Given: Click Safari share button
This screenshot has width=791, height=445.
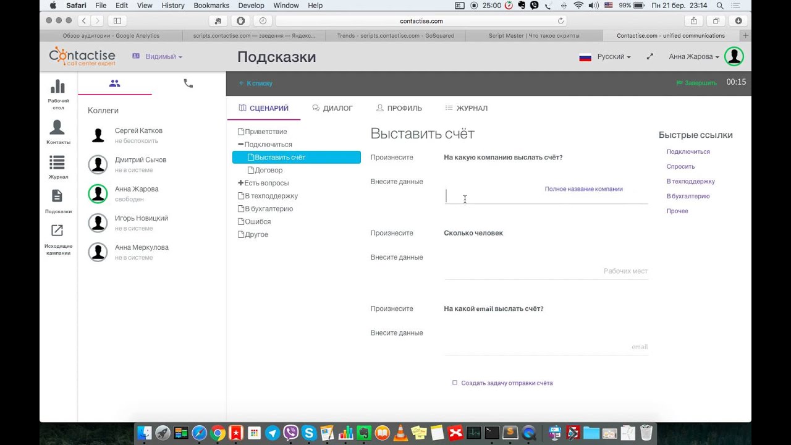Looking at the screenshot, I should click(x=694, y=20).
